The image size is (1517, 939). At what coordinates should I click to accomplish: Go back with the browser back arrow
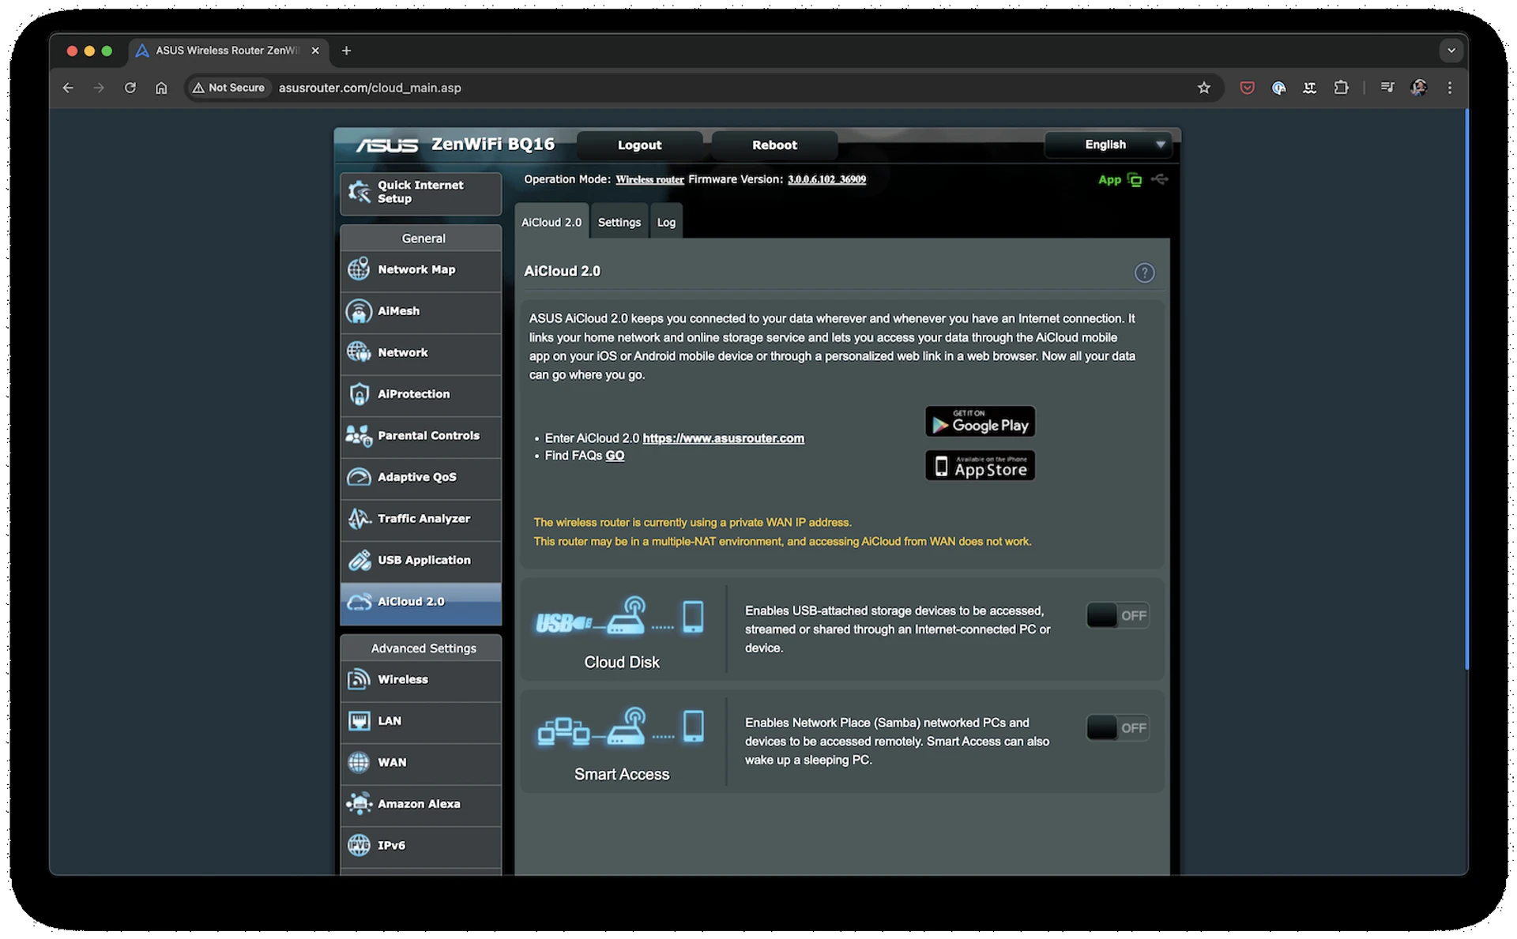[68, 88]
